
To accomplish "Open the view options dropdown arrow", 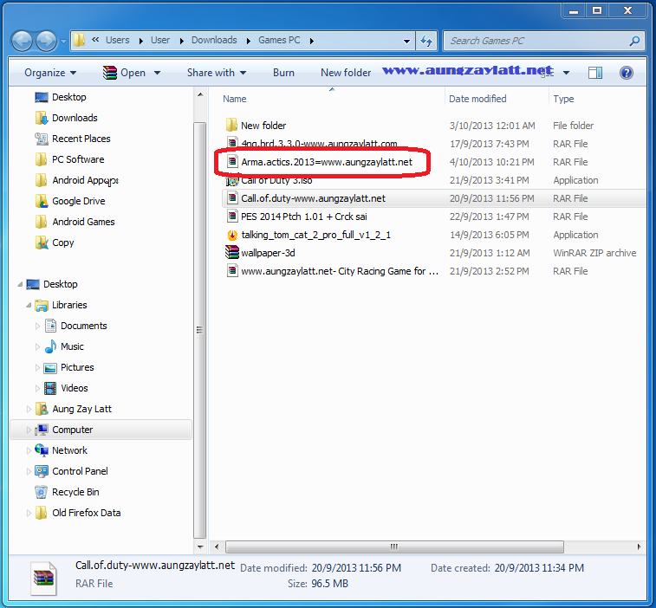I will [x=566, y=73].
